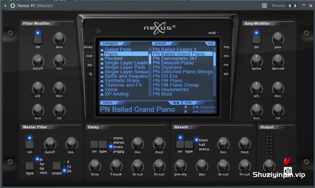Click the Filter Modifier rel knob

59,110
